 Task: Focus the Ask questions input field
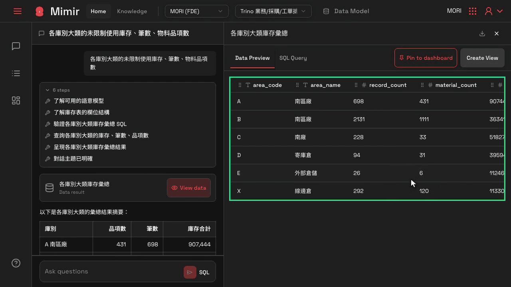[x=112, y=271]
